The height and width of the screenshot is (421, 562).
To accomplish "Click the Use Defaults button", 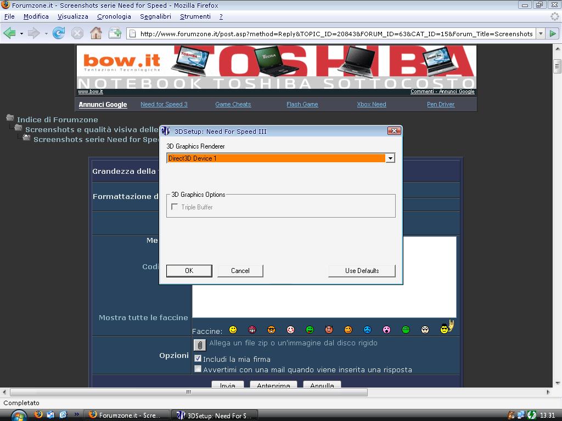I will 362,271.
